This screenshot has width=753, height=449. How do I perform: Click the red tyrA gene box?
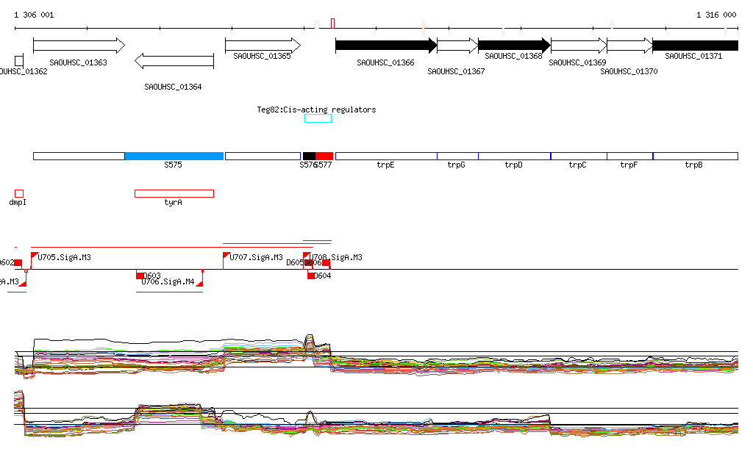(174, 193)
